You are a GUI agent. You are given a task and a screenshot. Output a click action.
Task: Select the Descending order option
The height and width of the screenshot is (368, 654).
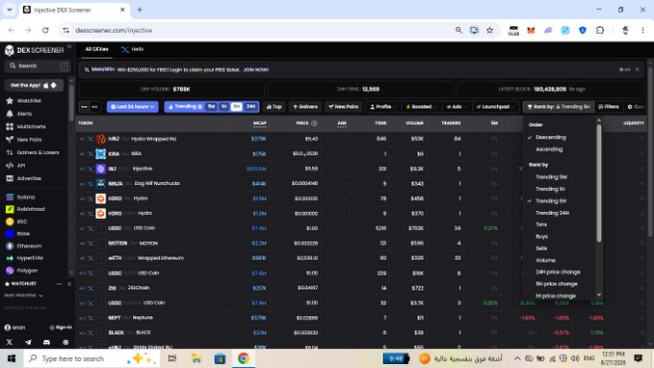click(x=551, y=137)
